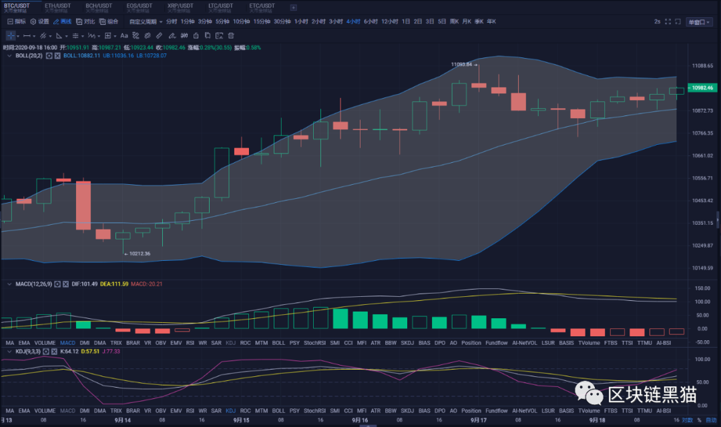Switch to the ETH/USDT tab

57,7
